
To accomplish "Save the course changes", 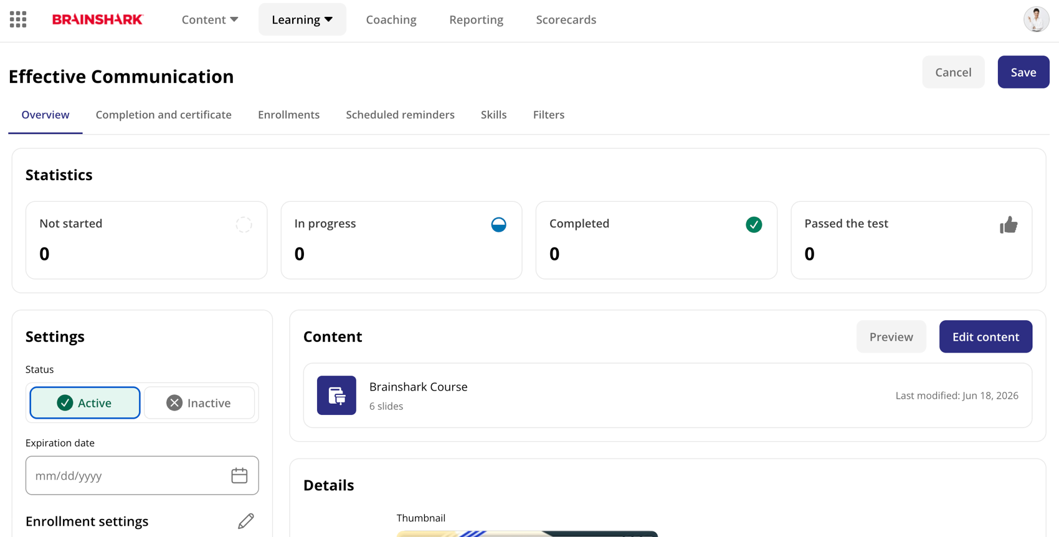I will (1023, 72).
